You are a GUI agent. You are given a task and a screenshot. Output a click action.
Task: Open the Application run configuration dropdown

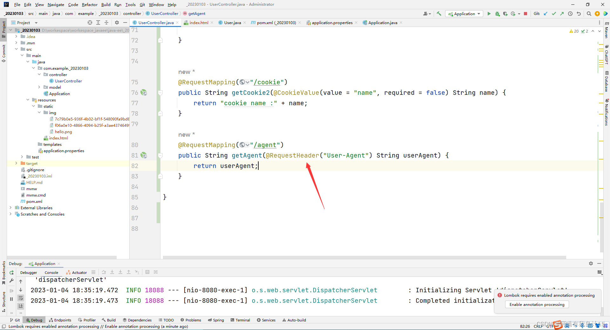(464, 14)
